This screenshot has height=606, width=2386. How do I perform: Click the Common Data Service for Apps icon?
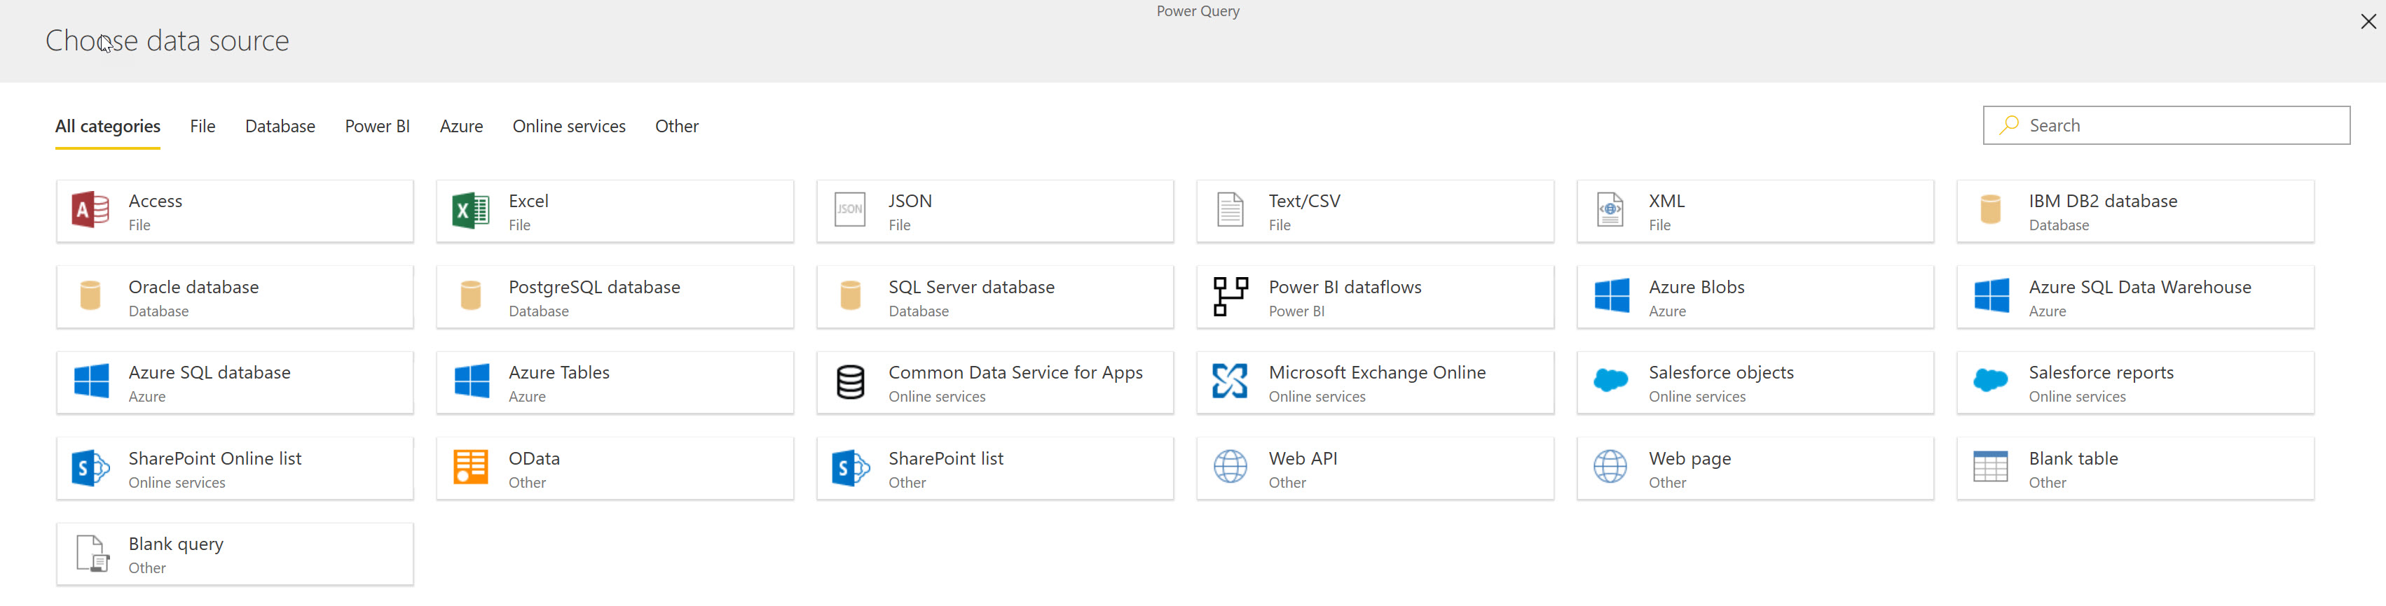pos(850,382)
